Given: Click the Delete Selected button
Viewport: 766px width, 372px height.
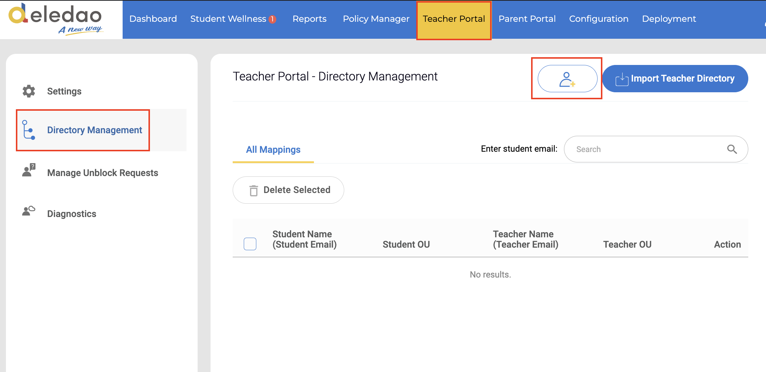Looking at the screenshot, I should coord(288,190).
